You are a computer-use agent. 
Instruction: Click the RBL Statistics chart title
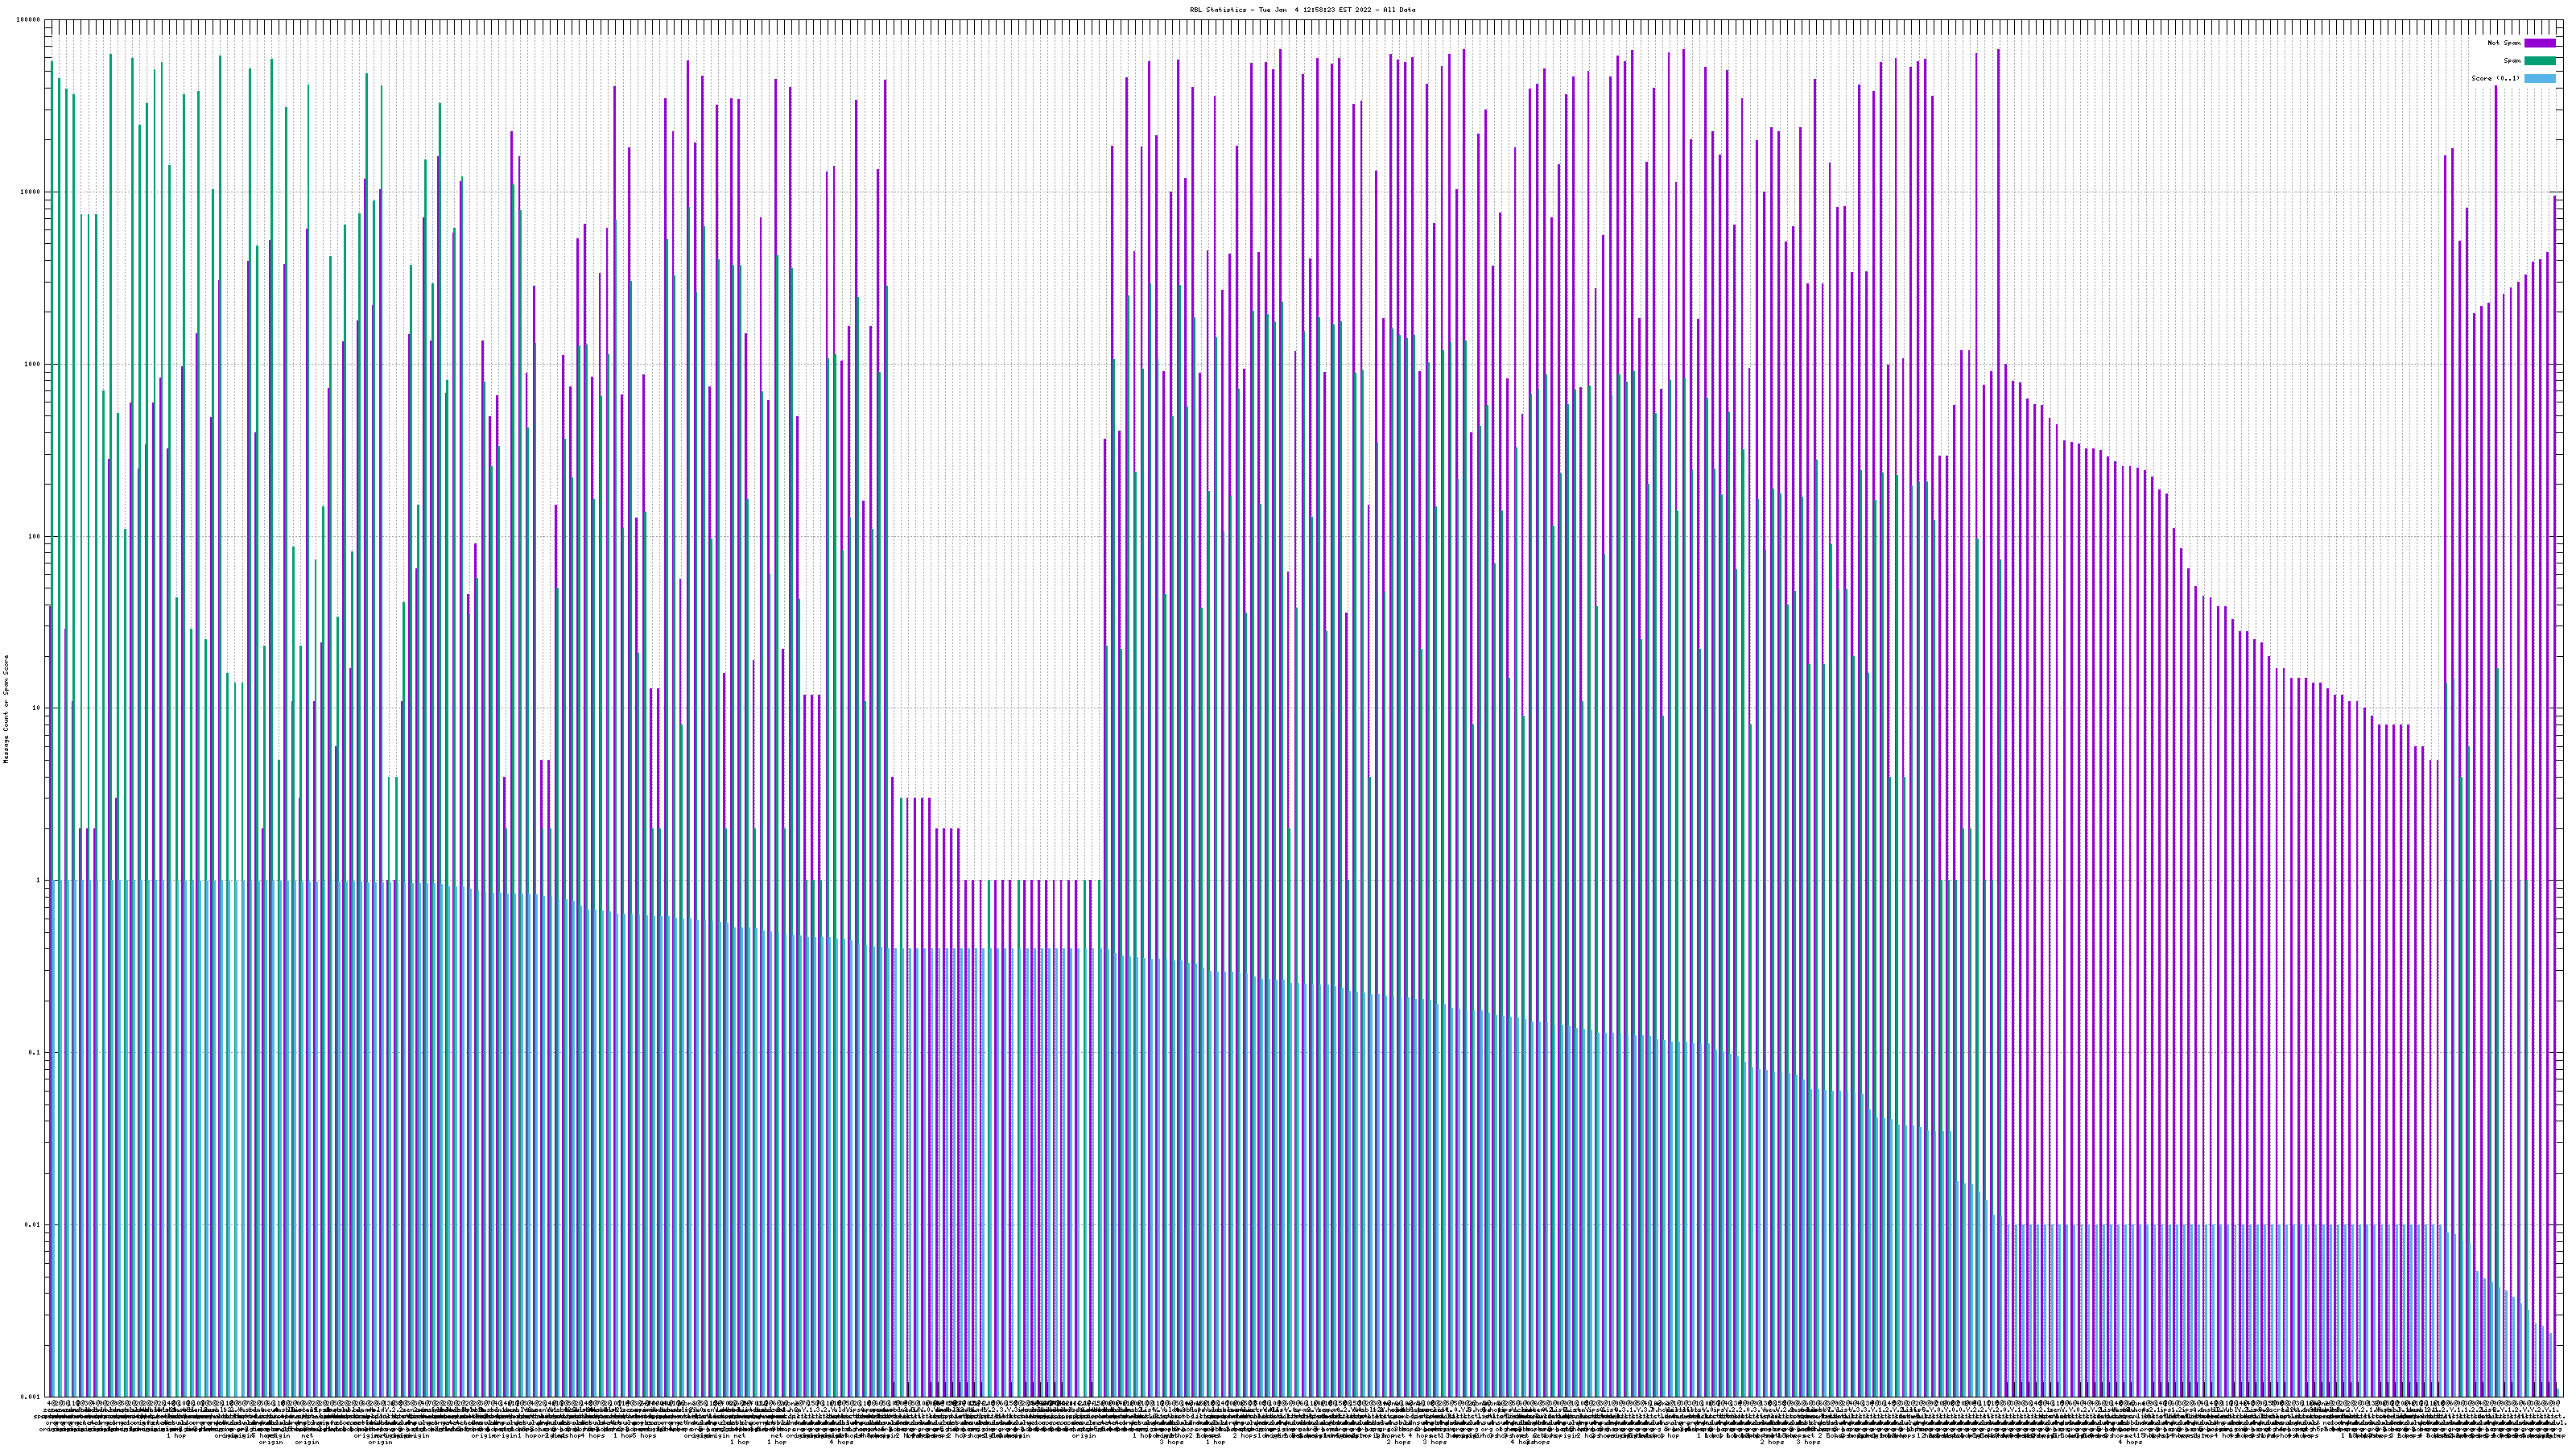[1302, 10]
